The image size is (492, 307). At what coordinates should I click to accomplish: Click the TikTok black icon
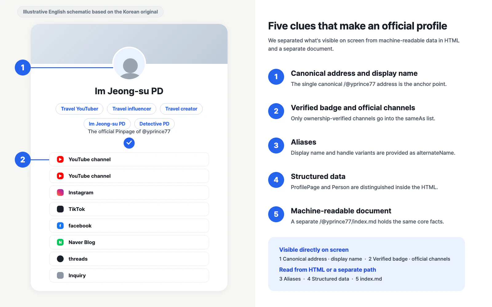(x=60, y=209)
